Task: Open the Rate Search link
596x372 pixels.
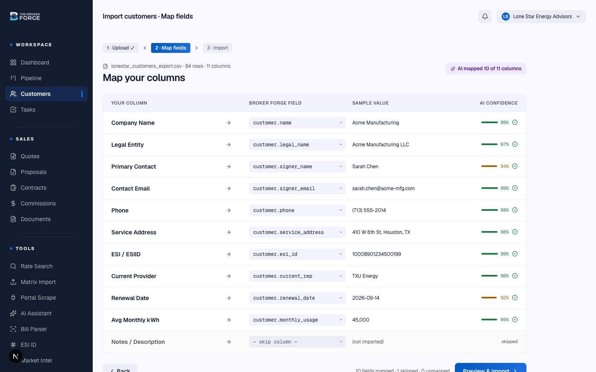Action: (46, 266)
